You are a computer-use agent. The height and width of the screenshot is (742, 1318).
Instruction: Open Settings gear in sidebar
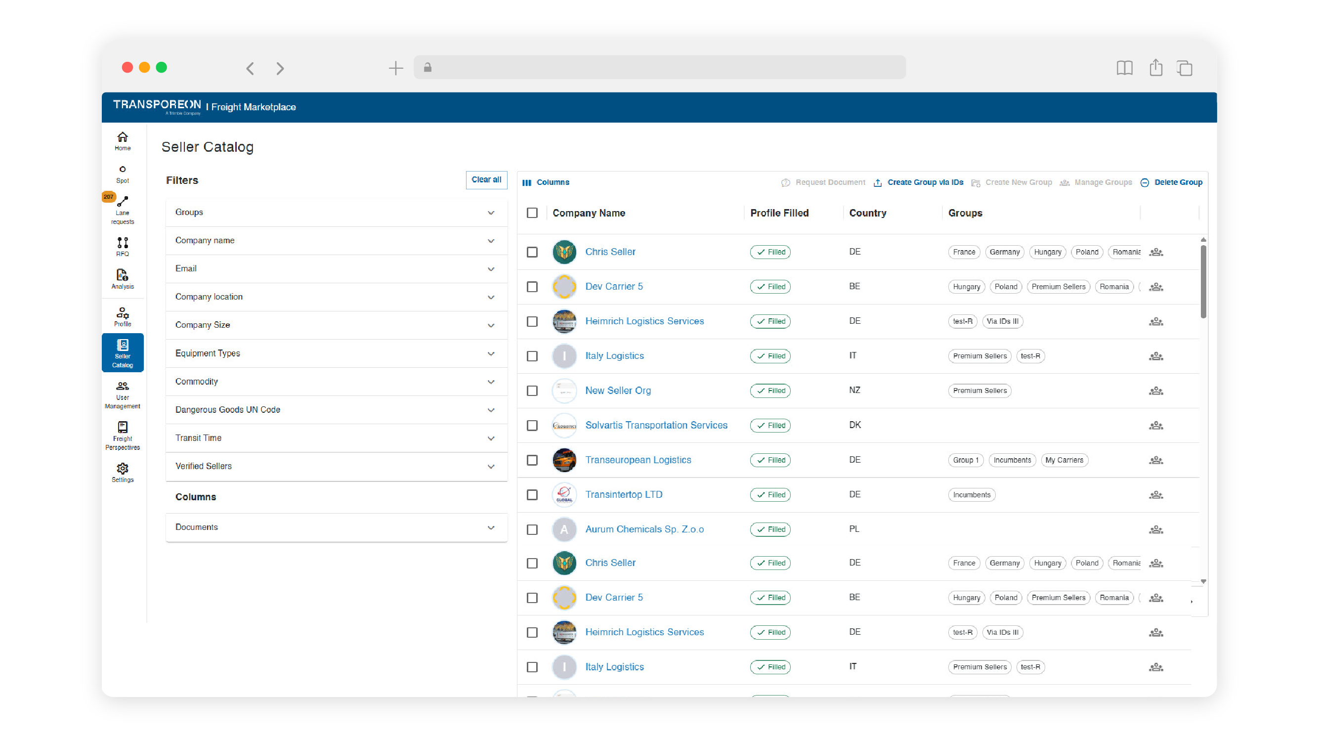coord(122,472)
